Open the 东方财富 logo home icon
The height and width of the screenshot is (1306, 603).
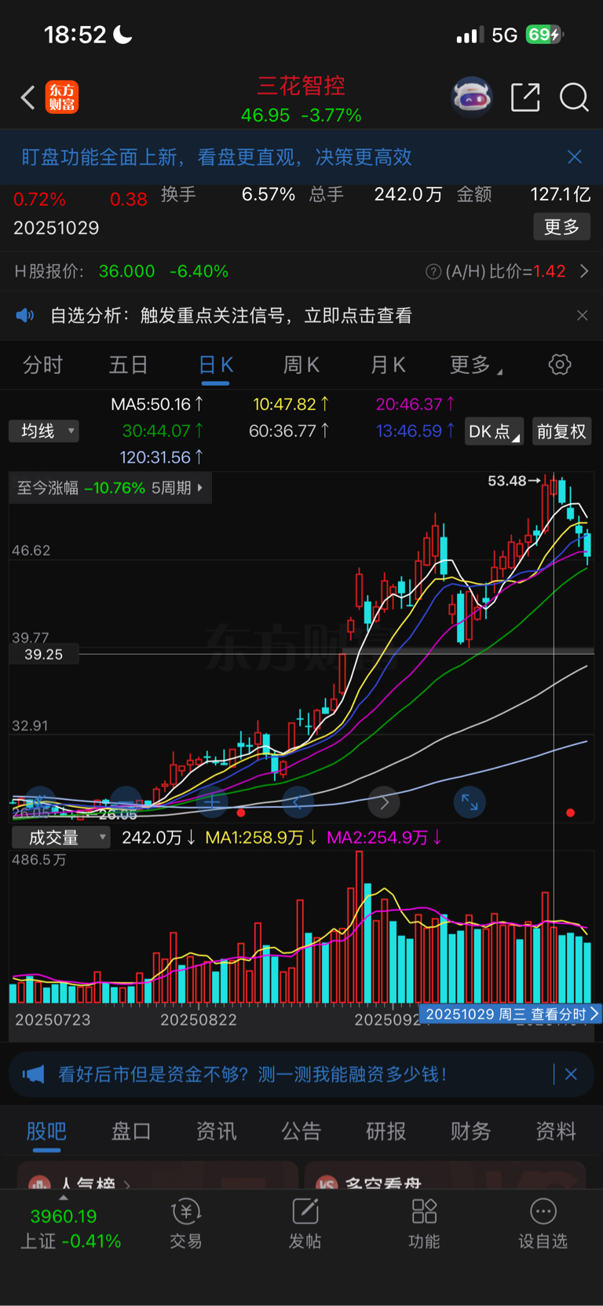point(62,97)
